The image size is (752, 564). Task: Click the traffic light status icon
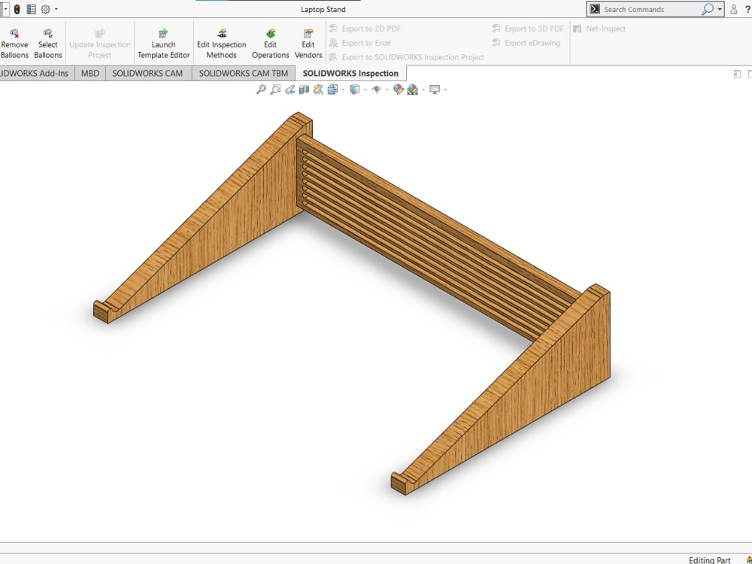(x=17, y=9)
